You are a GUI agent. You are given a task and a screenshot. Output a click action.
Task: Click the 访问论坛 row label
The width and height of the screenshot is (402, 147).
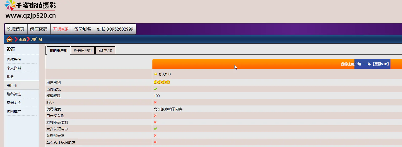point(53,89)
